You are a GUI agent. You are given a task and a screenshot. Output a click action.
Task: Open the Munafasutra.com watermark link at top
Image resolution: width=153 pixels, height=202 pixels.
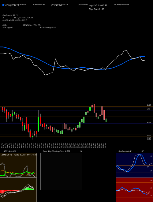pos(121,4)
